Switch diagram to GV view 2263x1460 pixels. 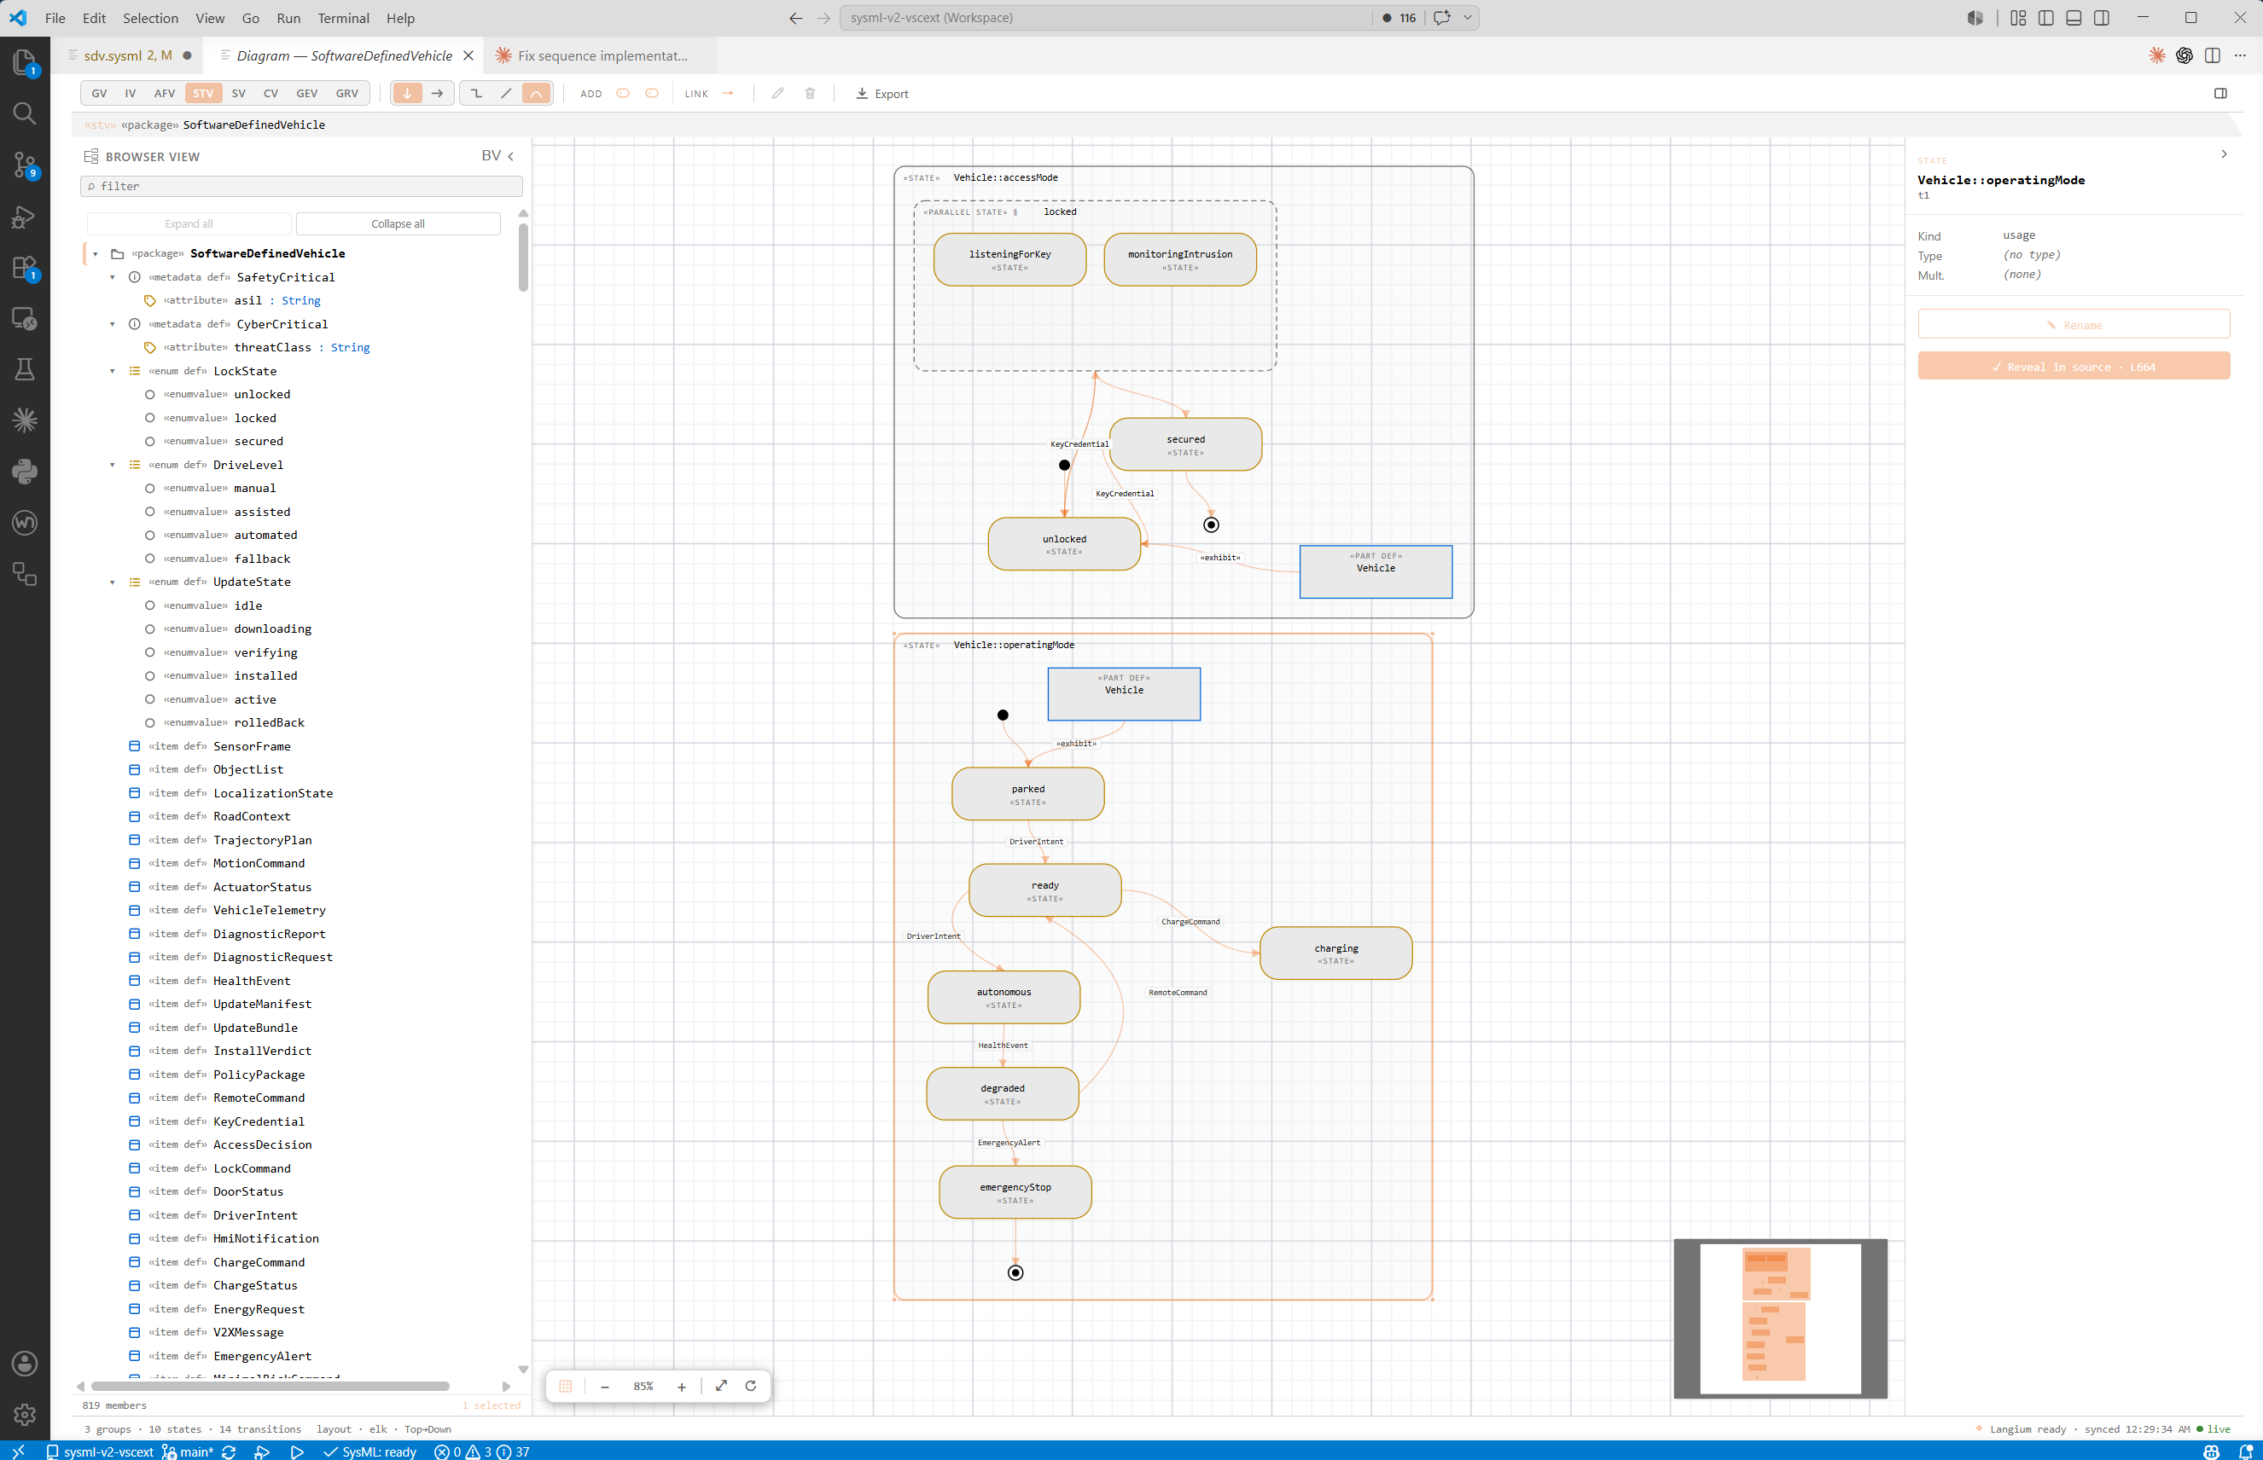(99, 93)
